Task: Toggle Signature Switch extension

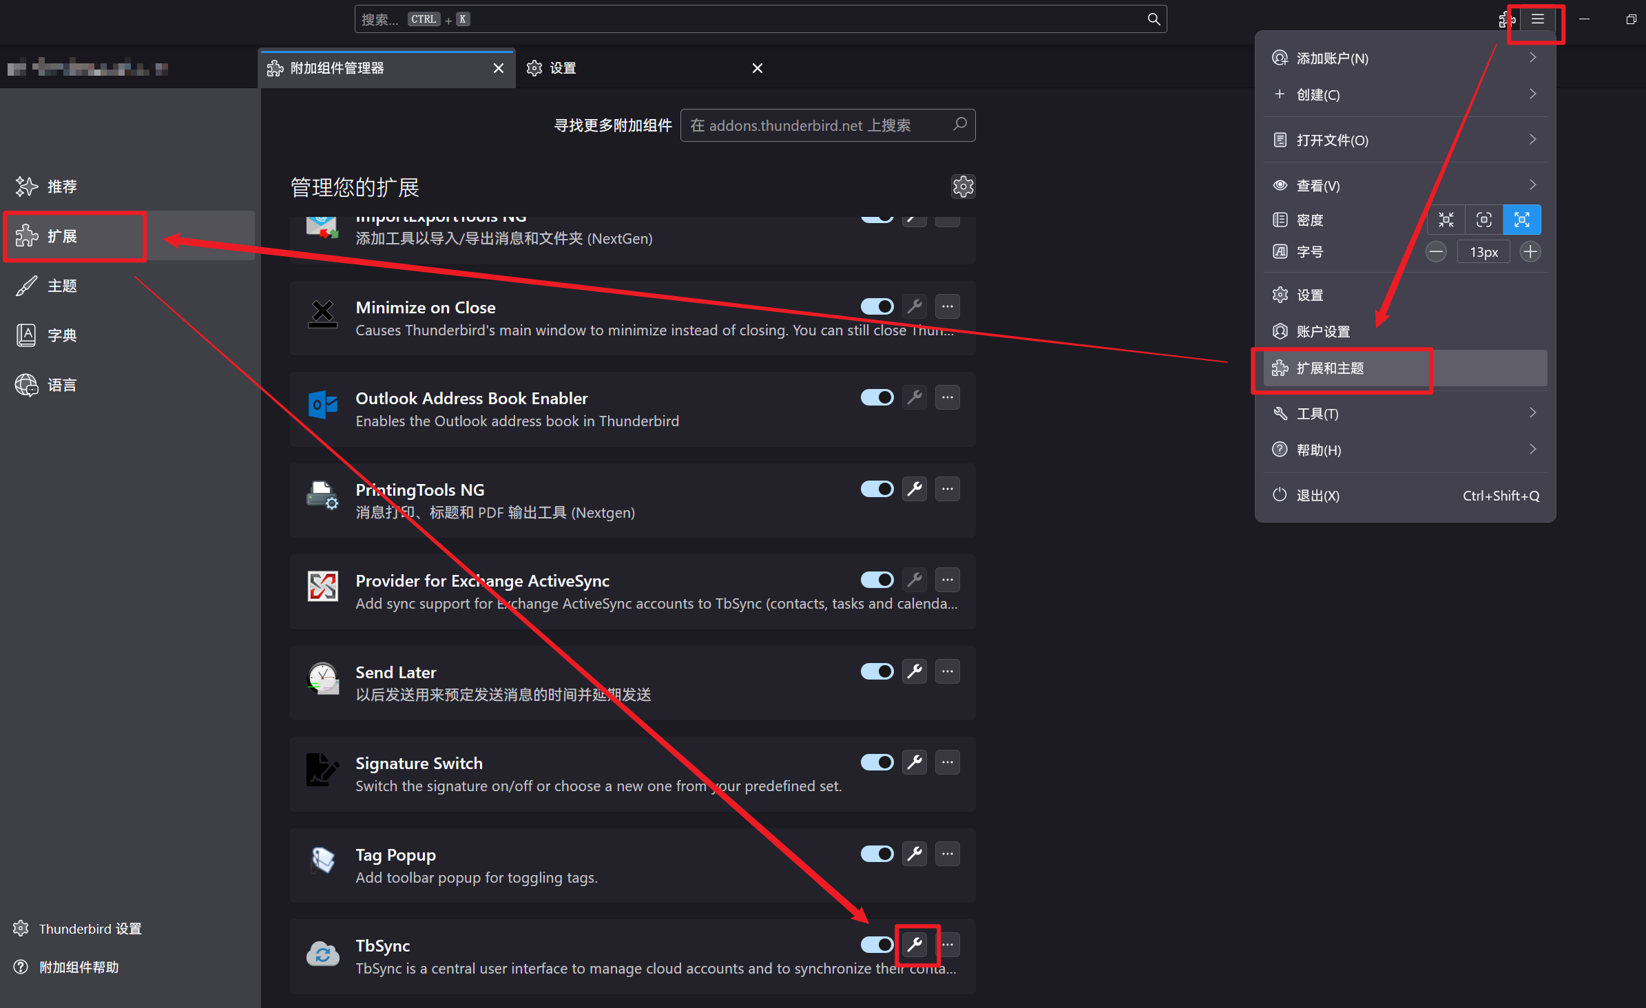Action: click(877, 762)
